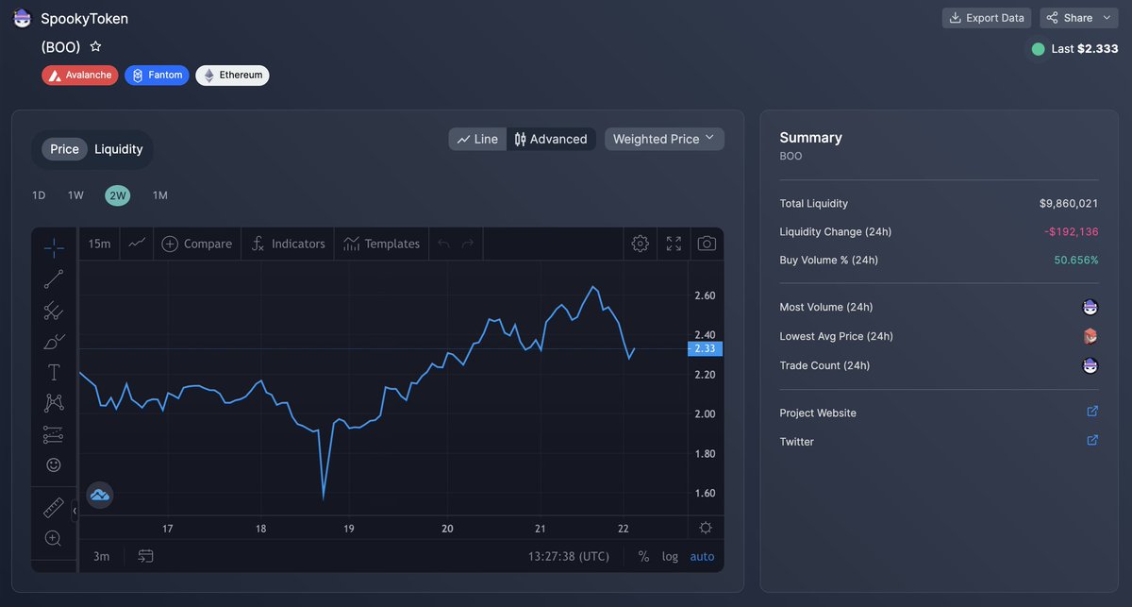Select the 1W time range
1132x607 pixels.
click(x=75, y=195)
